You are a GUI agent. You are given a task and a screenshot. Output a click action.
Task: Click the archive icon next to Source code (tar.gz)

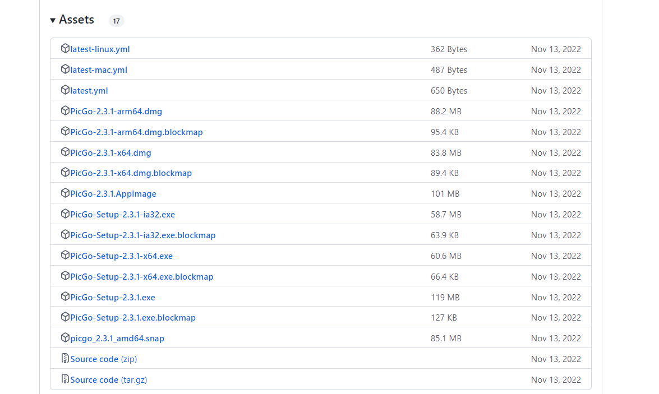64,379
